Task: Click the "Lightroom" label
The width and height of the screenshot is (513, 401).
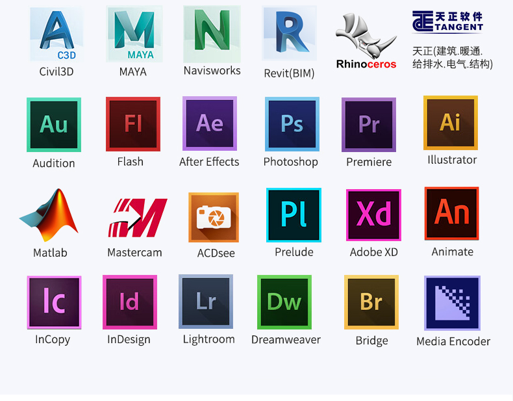Action: 209,339
